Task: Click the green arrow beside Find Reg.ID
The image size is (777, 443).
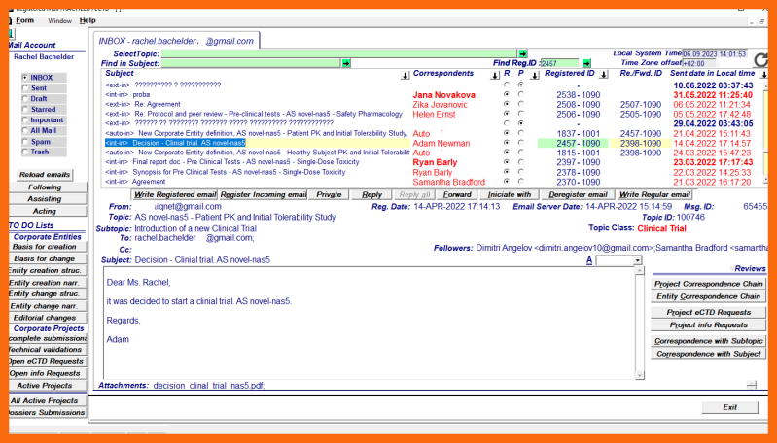Action: coord(585,63)
